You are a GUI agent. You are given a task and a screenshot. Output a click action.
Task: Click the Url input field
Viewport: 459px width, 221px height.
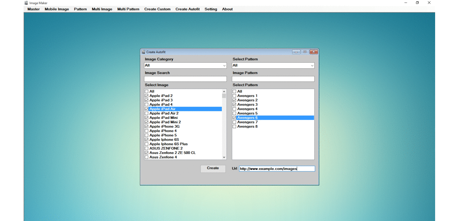click(277, 169)
